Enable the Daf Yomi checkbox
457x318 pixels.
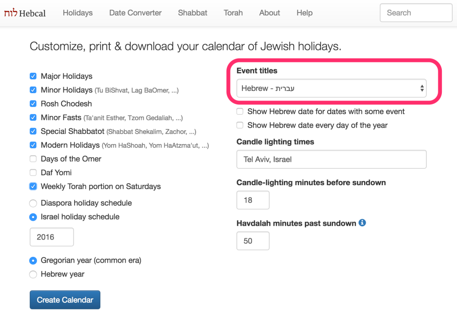pos(33,173)
